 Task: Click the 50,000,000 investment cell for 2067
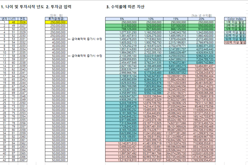pos(56,160)
